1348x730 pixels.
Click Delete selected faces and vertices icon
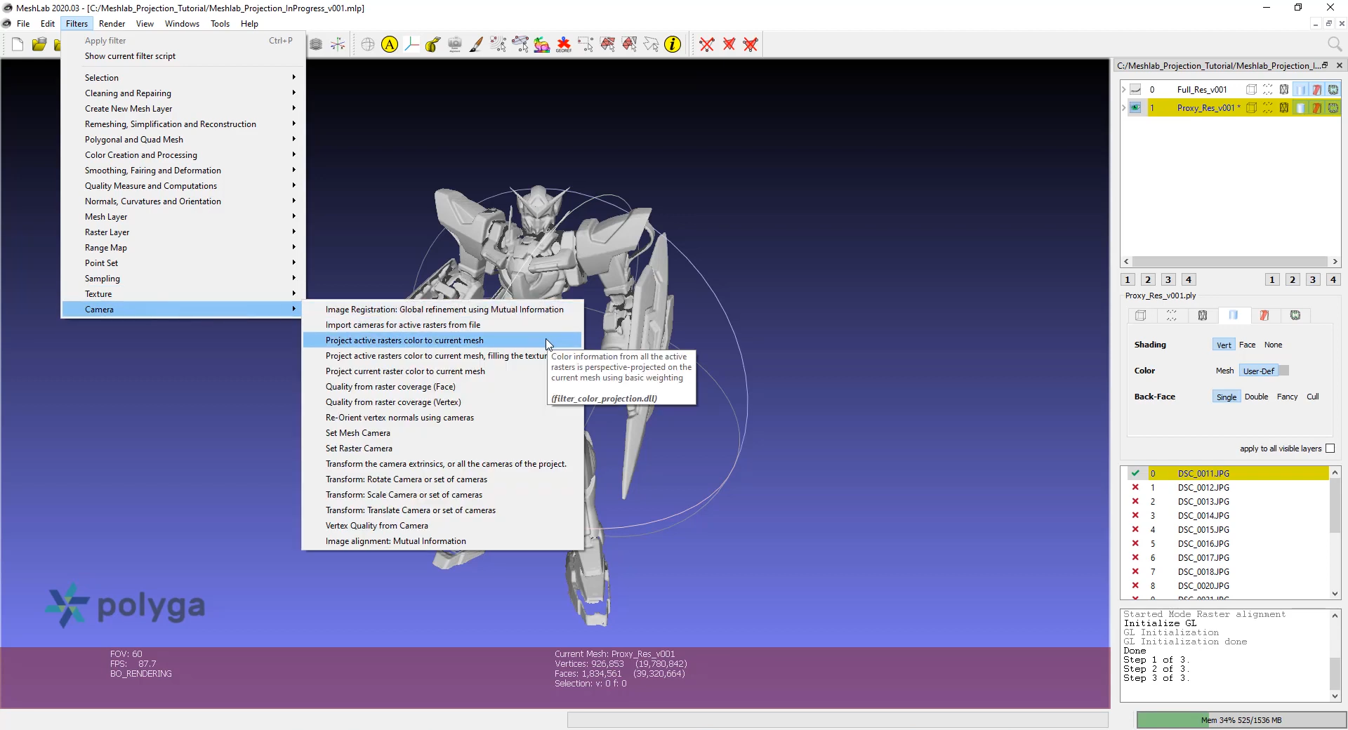(751, 45)
